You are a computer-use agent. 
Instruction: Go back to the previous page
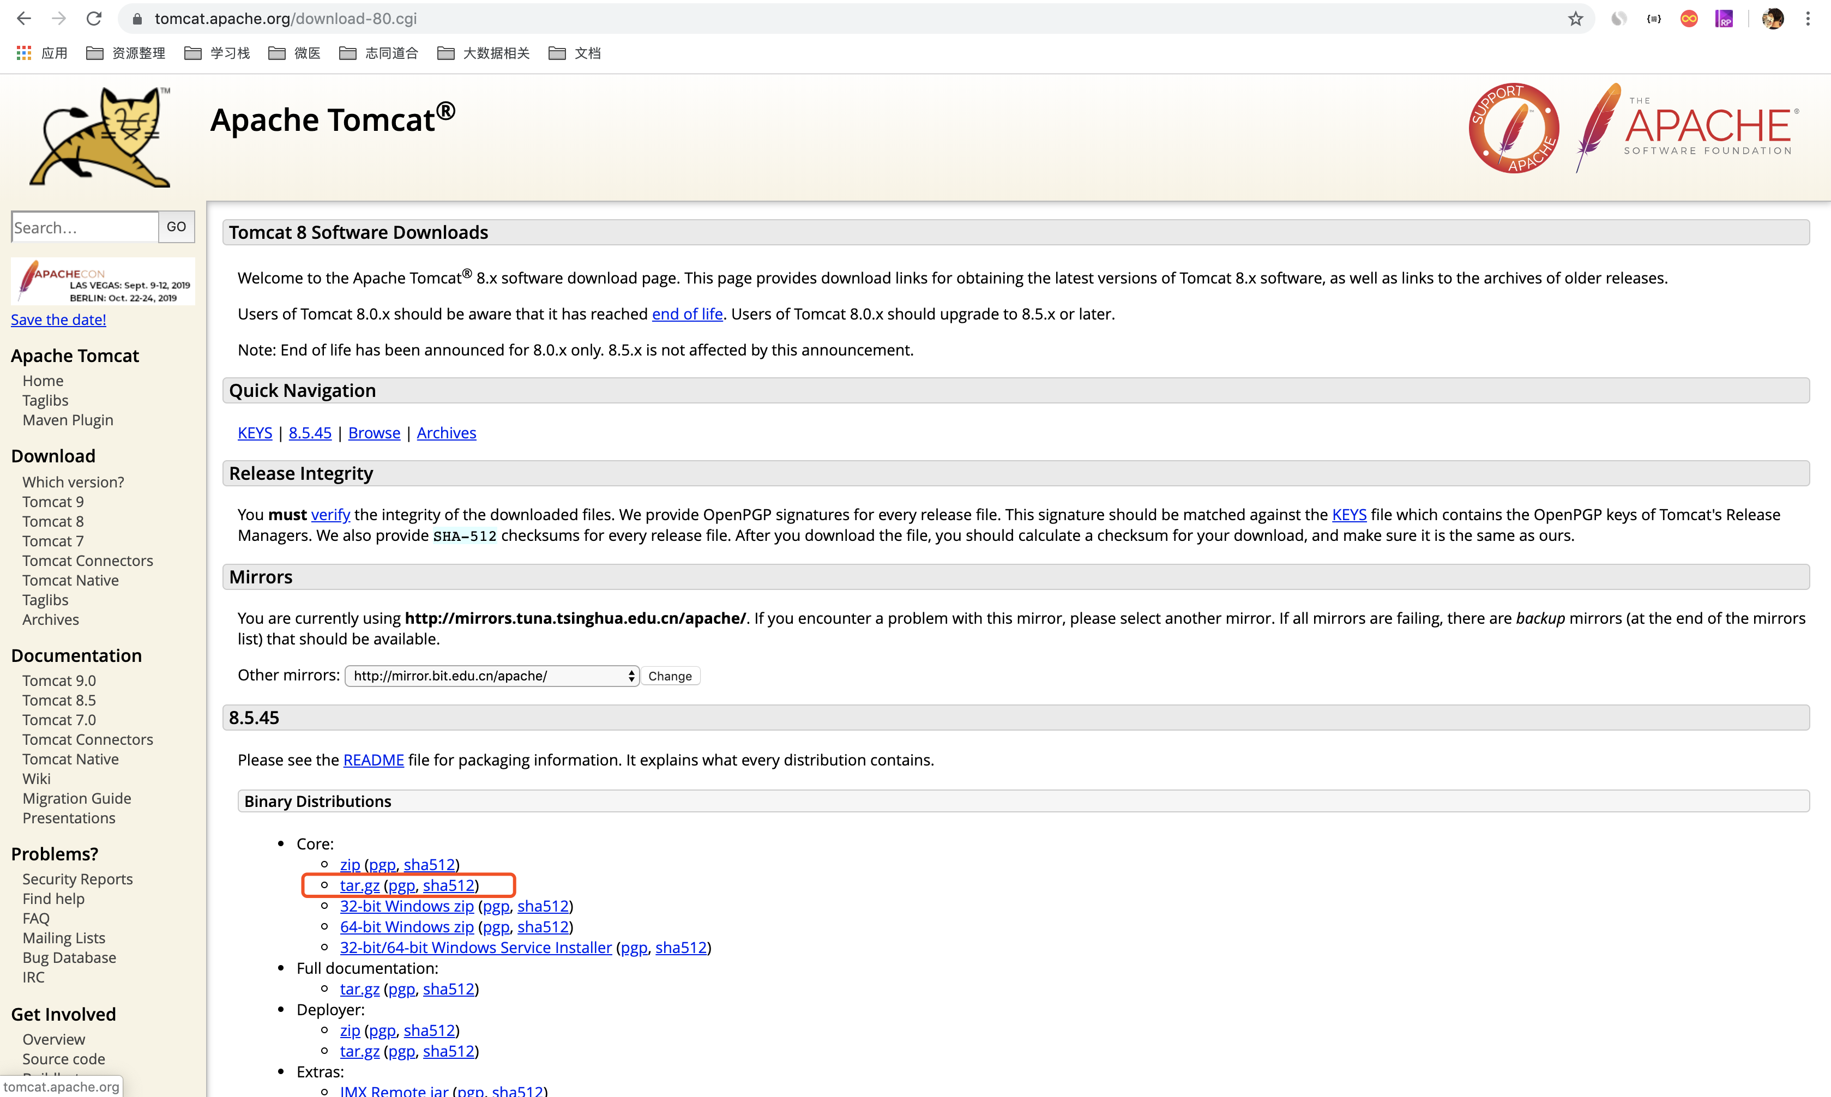[23, 19]
